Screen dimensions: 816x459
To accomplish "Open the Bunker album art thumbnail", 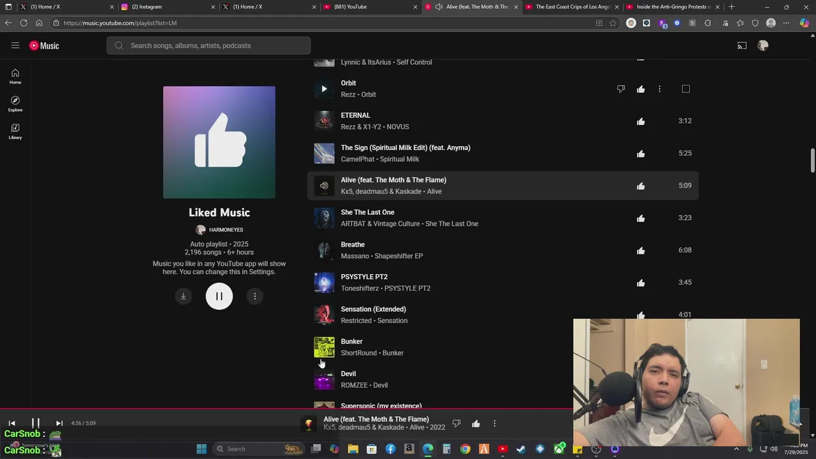I will pyautogui.click(x=324, y=347).
